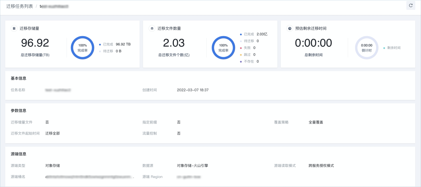Click the red 失败 legend dot

pyautogui.click(x=241, y=48)
